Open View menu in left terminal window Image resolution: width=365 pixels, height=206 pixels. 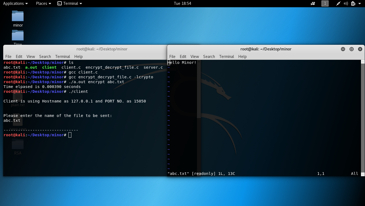[x=31, y=56]
